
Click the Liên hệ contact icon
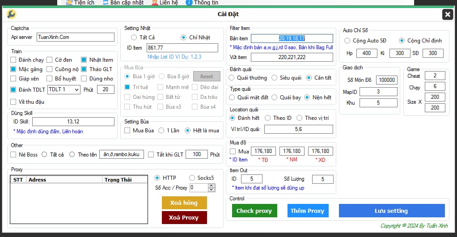tap(155, 2)
